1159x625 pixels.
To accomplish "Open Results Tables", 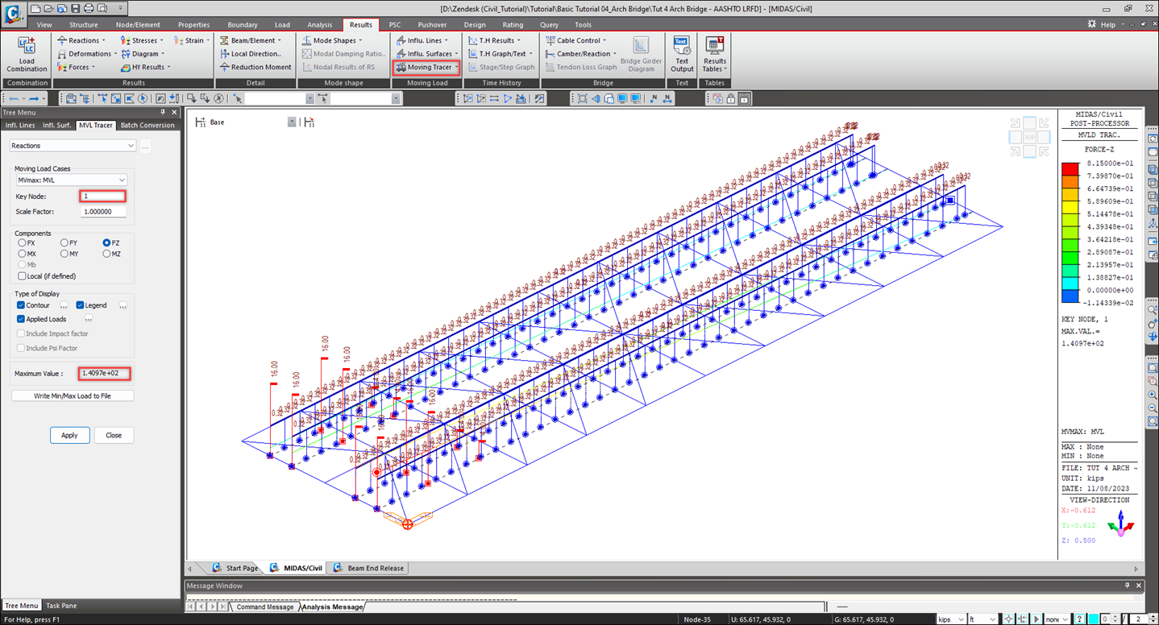I will click(x=714, y=55).
